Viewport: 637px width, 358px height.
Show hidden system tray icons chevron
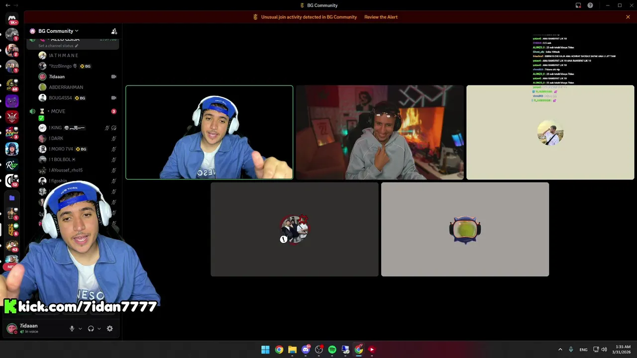(560, 350)
